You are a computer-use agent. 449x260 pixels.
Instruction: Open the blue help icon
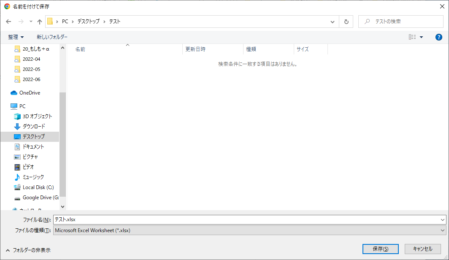coord(439,37)
